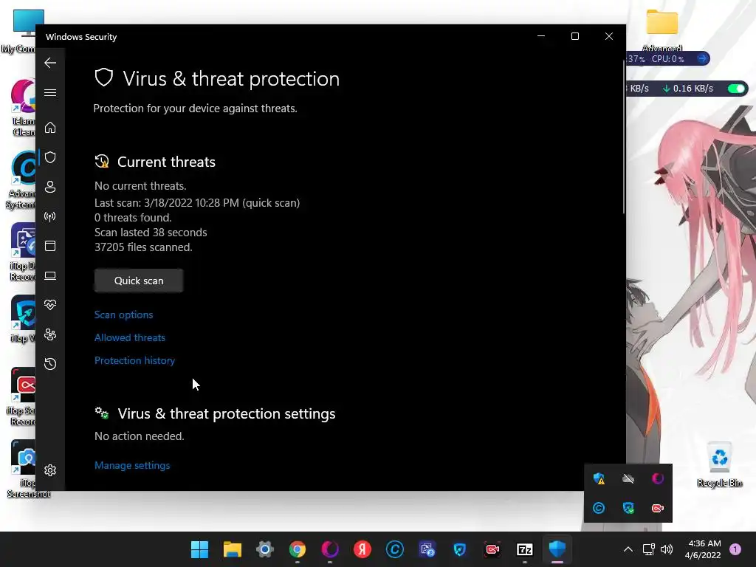756x567 pixels.
Task: Open volume speaker tray icon
Action: [x=667, y=549]
